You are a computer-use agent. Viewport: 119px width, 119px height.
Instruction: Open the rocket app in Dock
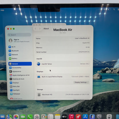[78, 117]
